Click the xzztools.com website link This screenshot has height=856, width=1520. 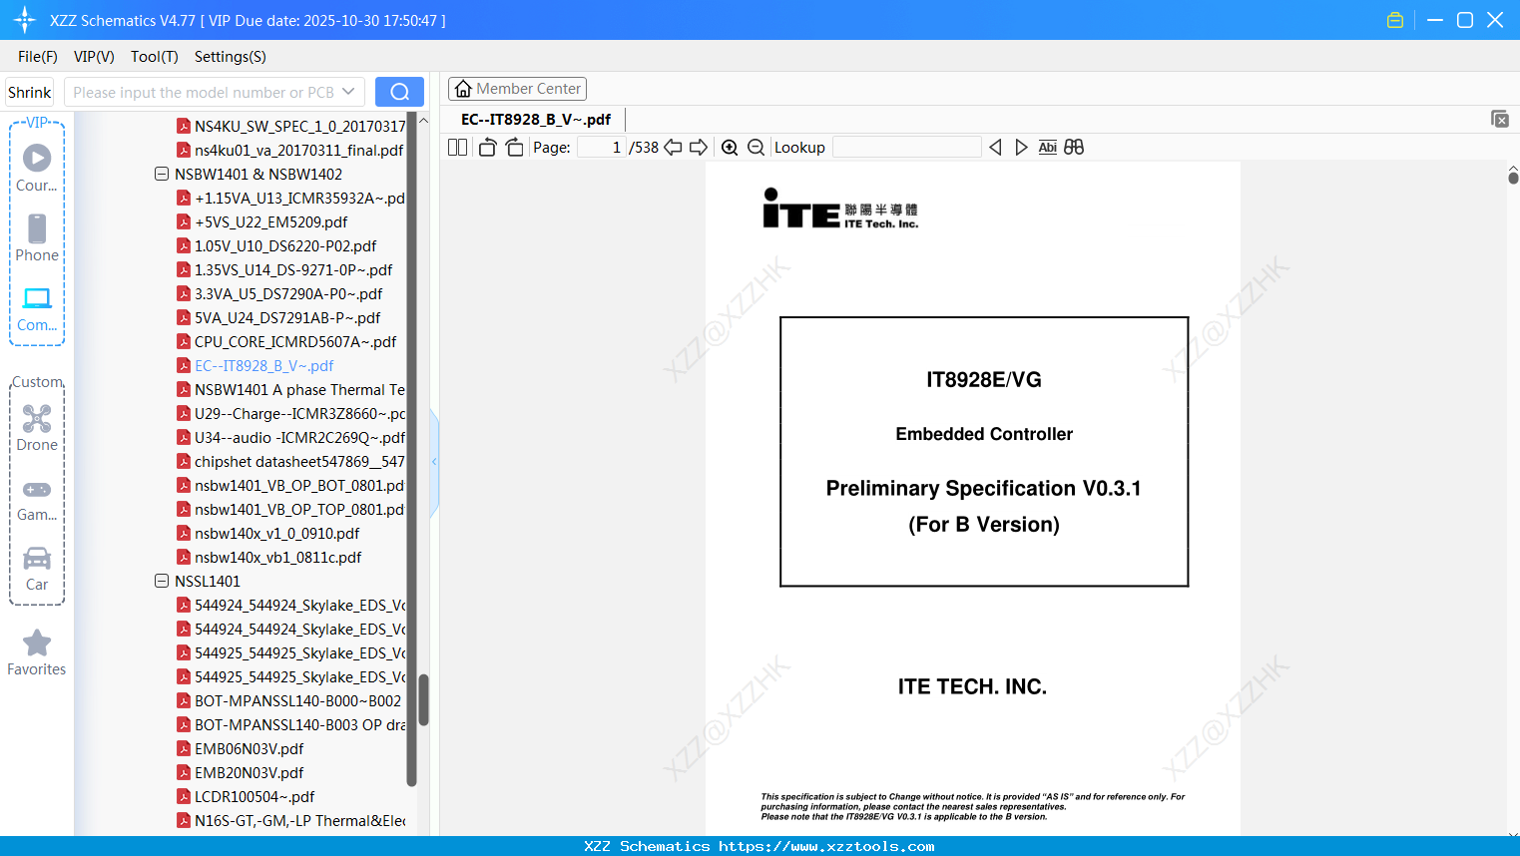826,846
